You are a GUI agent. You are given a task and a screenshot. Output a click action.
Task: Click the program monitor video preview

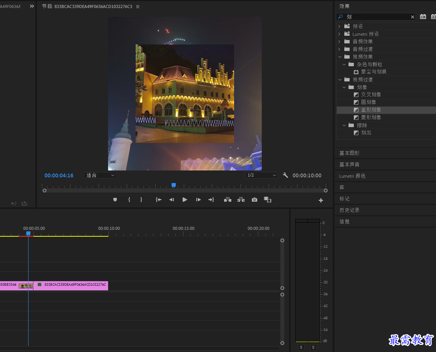tap(185, 93)
